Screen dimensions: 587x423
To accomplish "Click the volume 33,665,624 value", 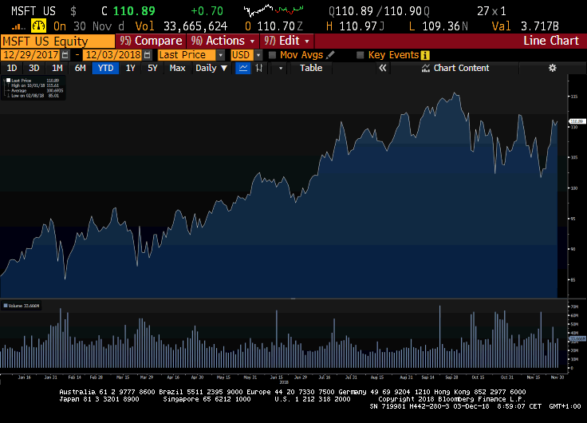I will 195,26.
